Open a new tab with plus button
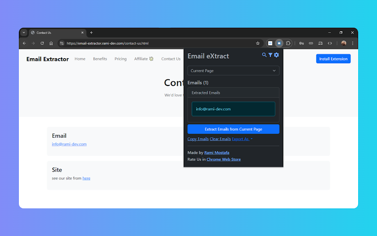The width and height of the screenshot is (377, 236). click(x=91, y=33)
